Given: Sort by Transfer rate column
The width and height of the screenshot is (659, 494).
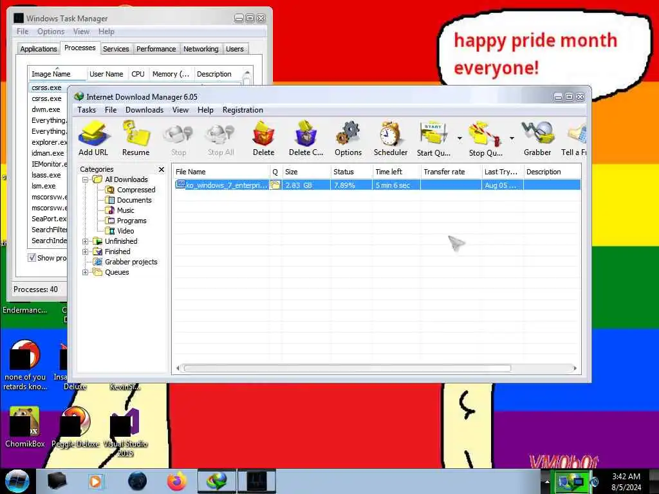Looking at the screenshot, I should pos(451,172).
